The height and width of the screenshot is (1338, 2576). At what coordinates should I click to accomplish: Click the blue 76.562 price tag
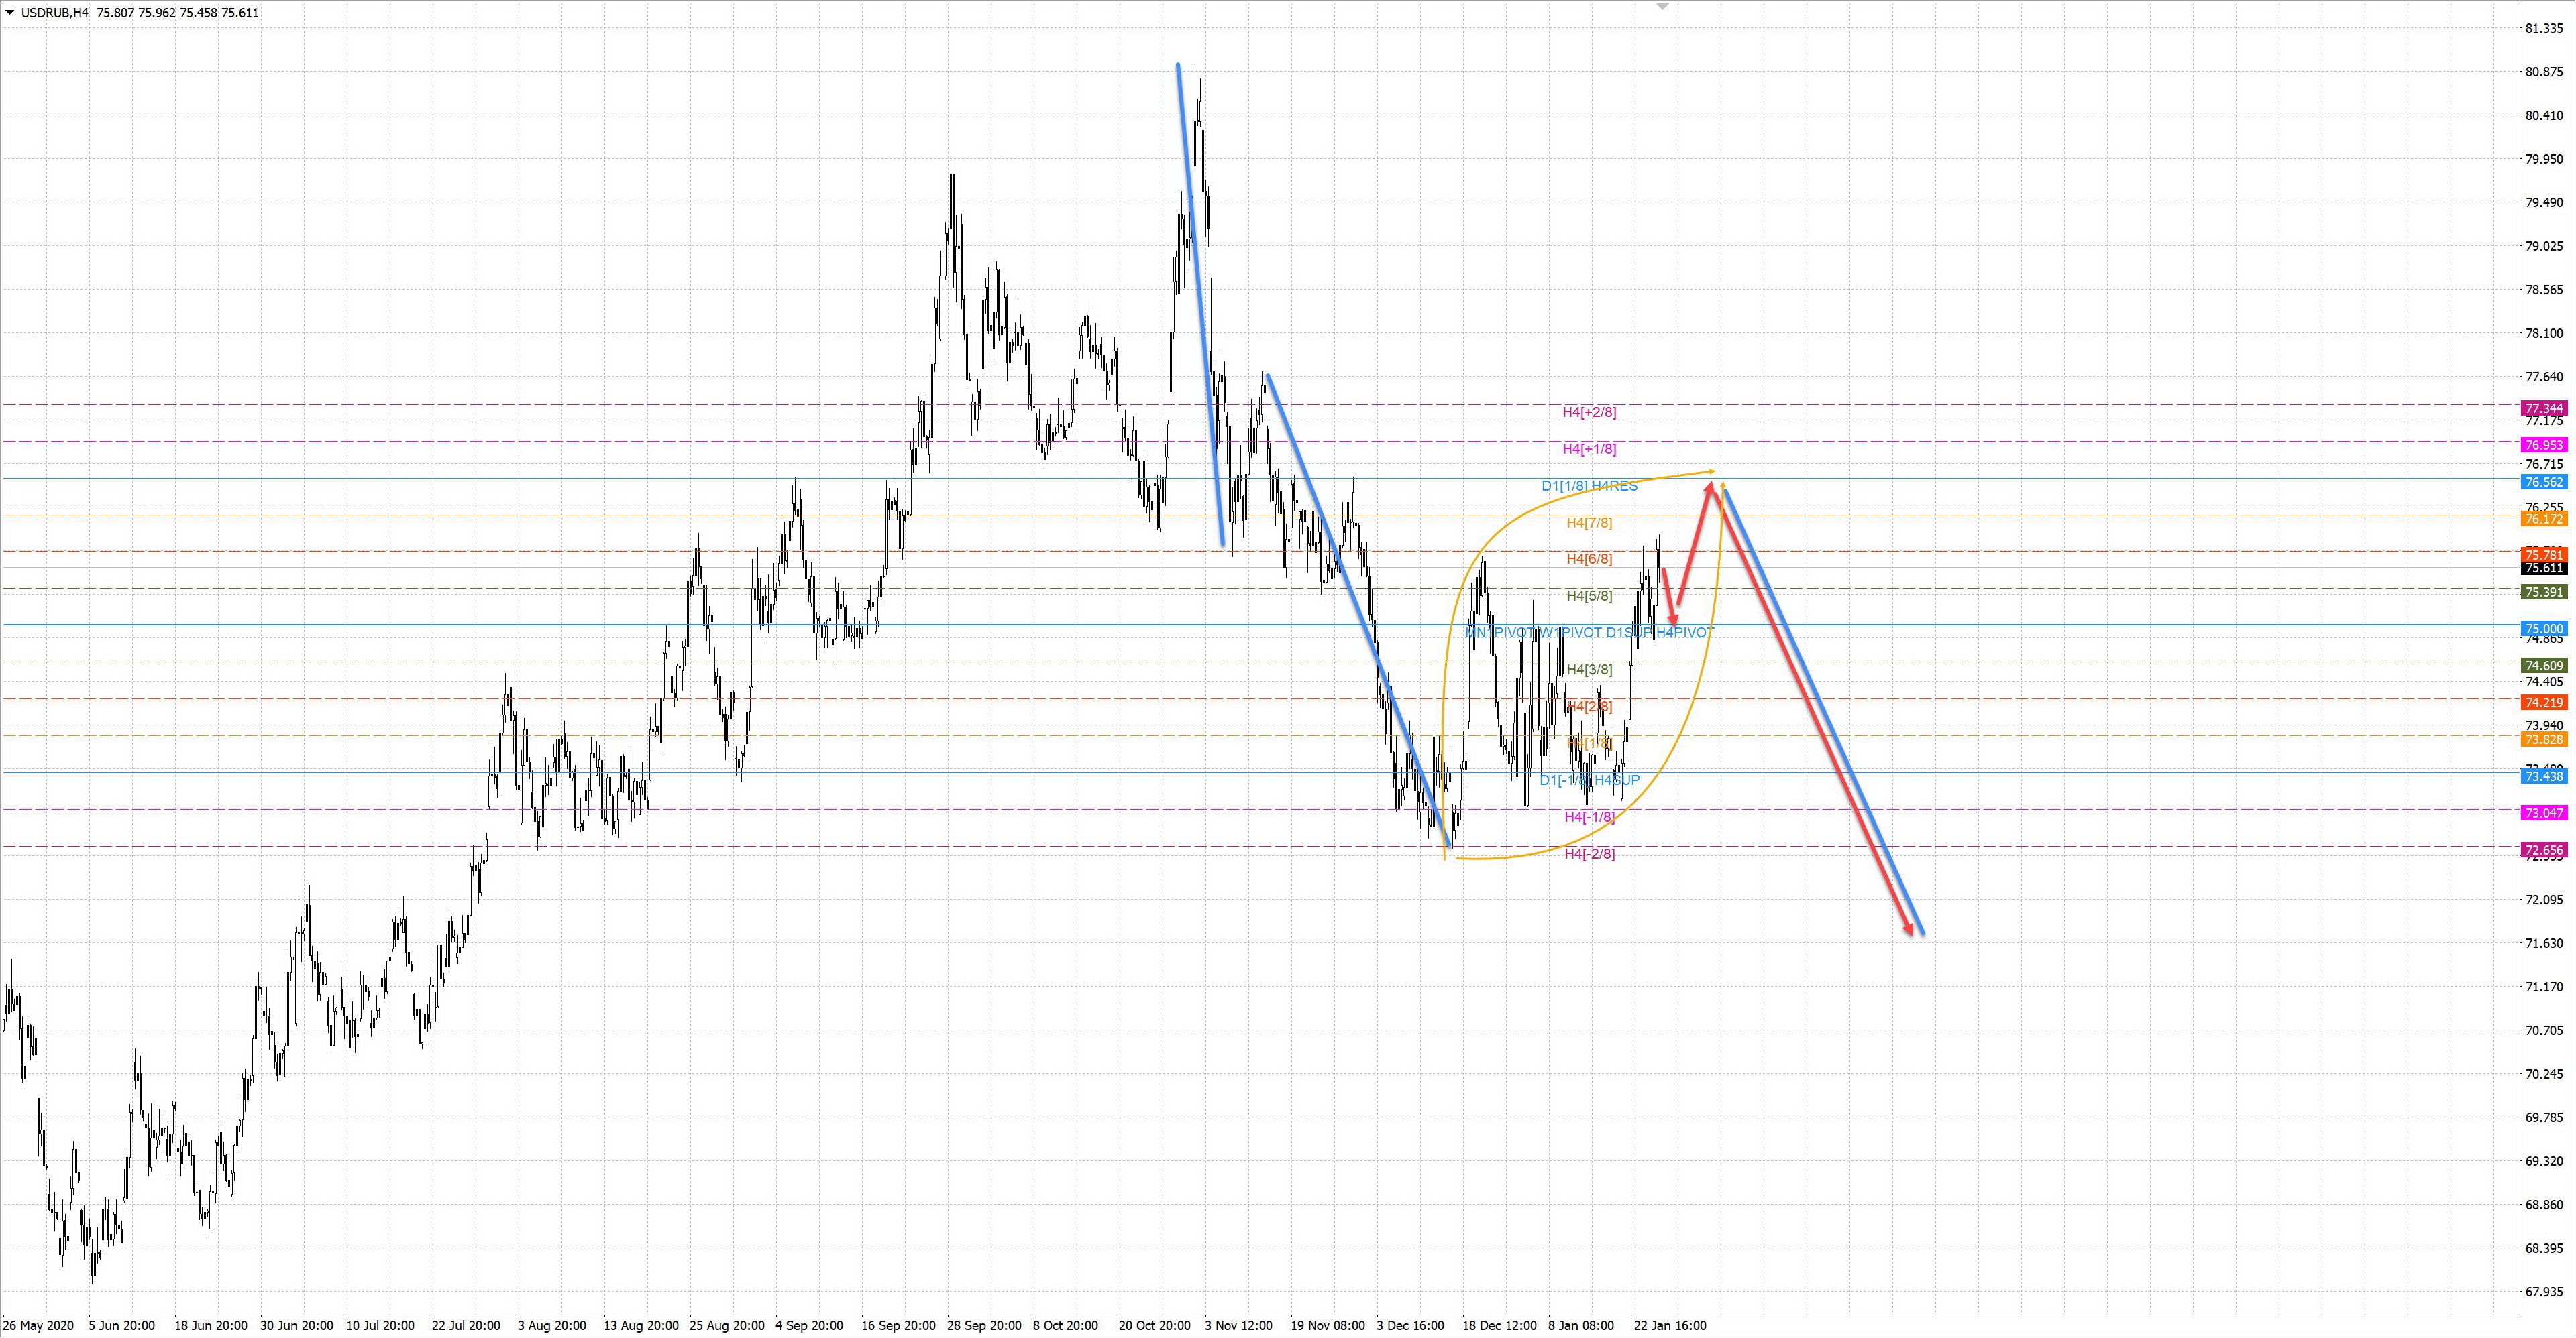click(x=2544, y=482)
